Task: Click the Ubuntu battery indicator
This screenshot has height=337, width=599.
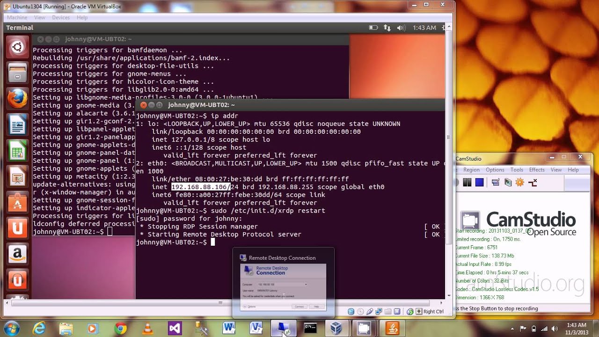Action: [373, 28]
